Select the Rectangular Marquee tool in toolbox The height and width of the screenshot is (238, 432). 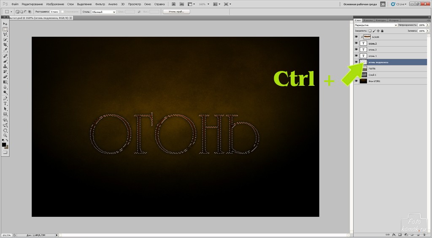coord(5,29)
